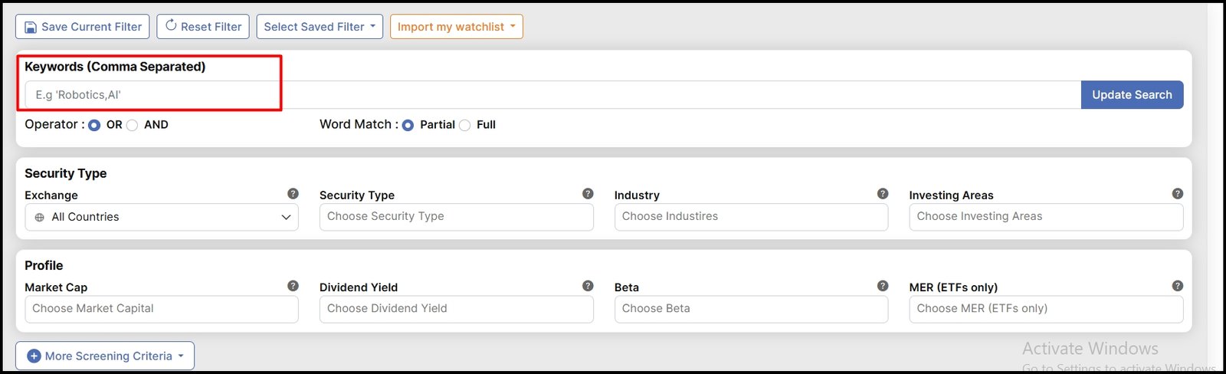Open the All Countries exchange dropdown

162,217
